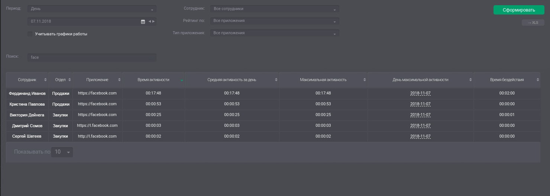The width and height of the screenshot is (550, 196).
Task: Expand the Тип приложения dropdown
Action: pyautogui.click(x=275, y=33)
